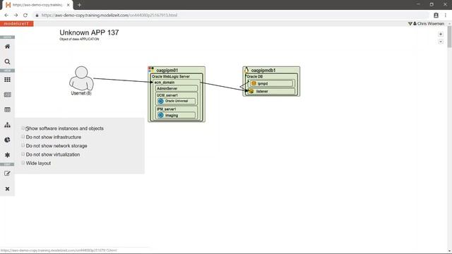
Task: Reload the page
Action: pos(25,16)
